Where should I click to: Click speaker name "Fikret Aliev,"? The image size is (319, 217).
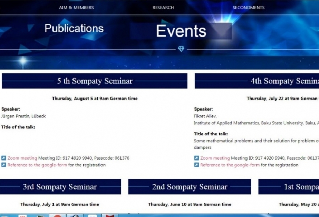(x=205, y=116)
